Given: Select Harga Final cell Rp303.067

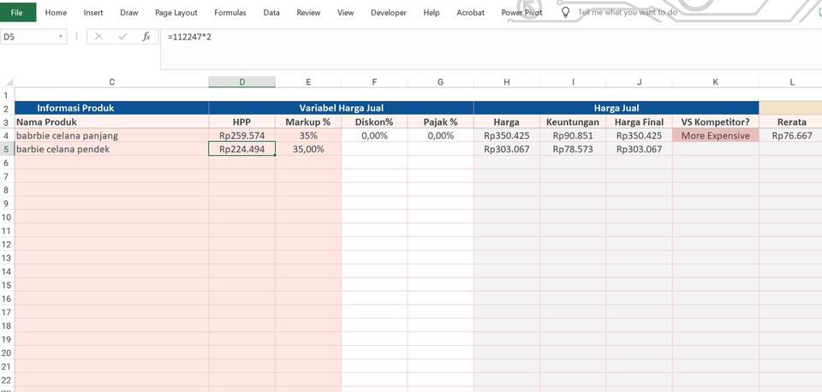Looking at the screenshot, I should [639, 149].
